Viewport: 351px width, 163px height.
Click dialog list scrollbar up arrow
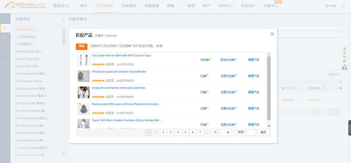point(269,54)
